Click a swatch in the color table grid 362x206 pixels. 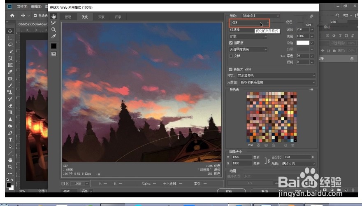point(271,117)
